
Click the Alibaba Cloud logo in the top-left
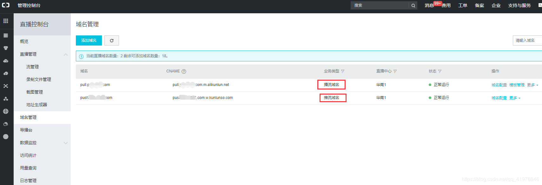[6, 5]
